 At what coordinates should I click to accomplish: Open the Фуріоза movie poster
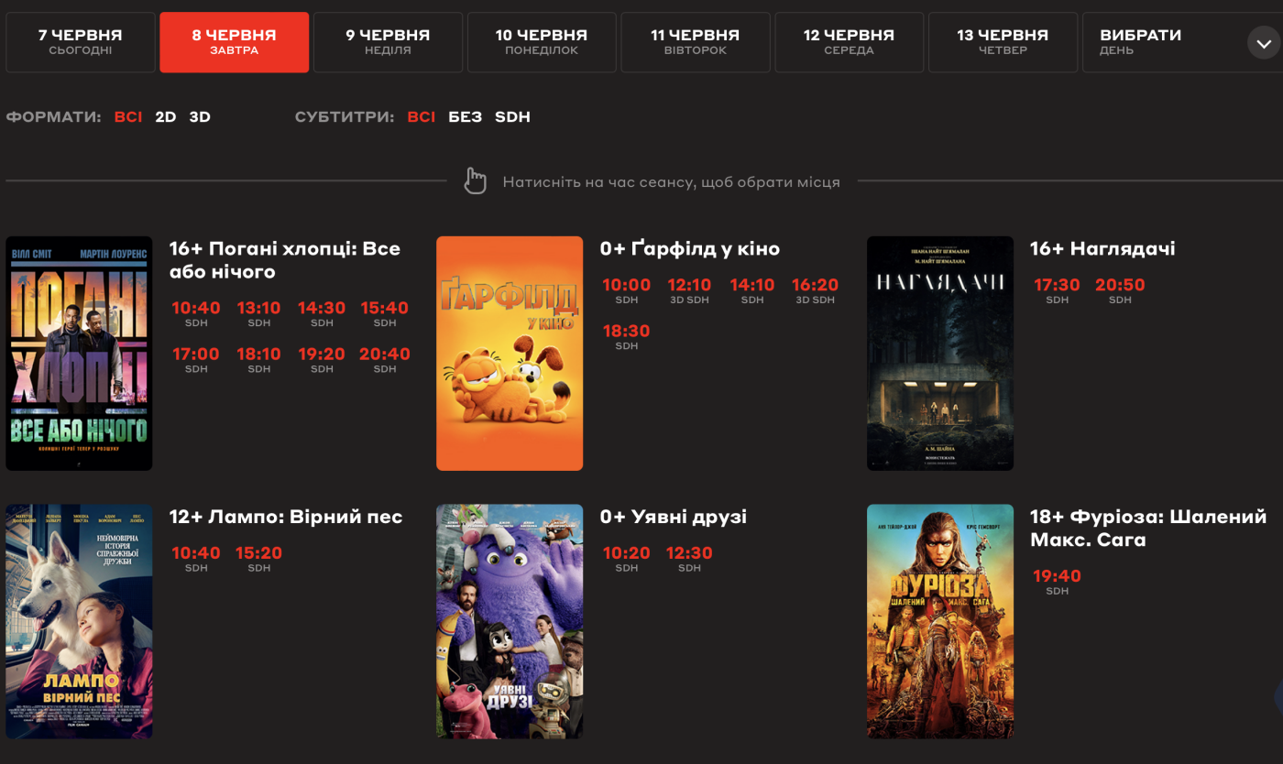pyautogui.click(x=940, y=621)
